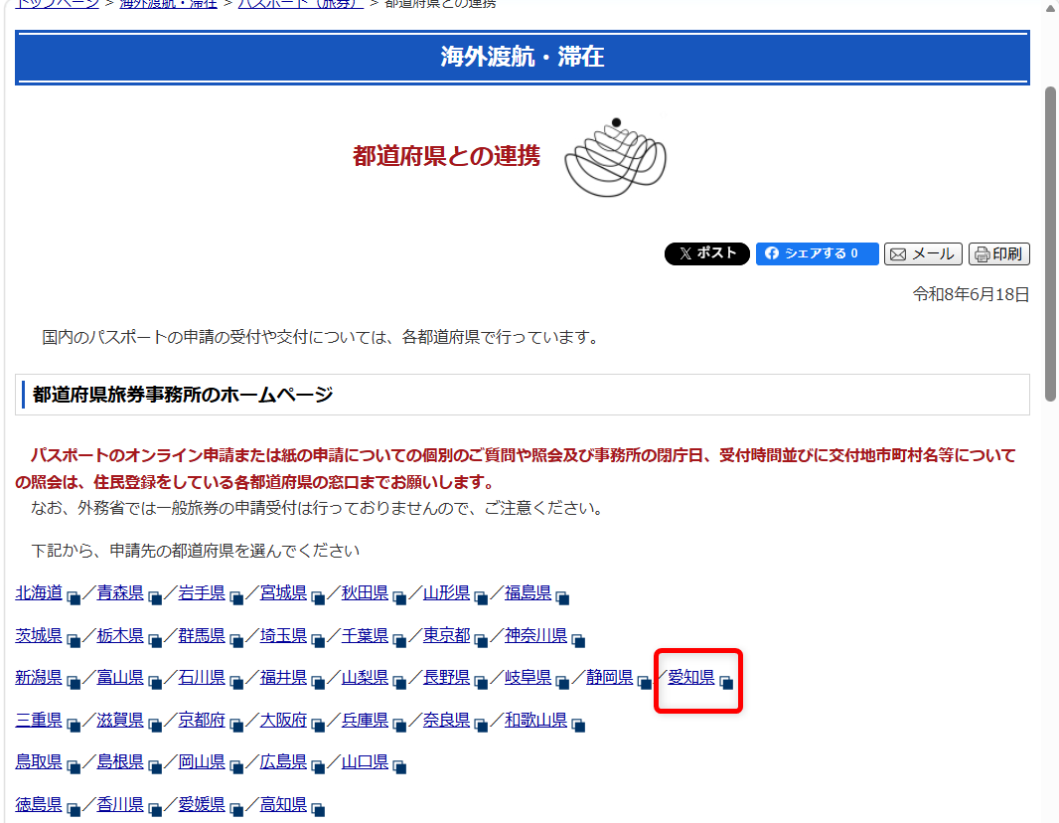The image size is (1059, 823).
Task: Click the 海外渡航・滞在 blue header banner
Action: tap(523, 58)
